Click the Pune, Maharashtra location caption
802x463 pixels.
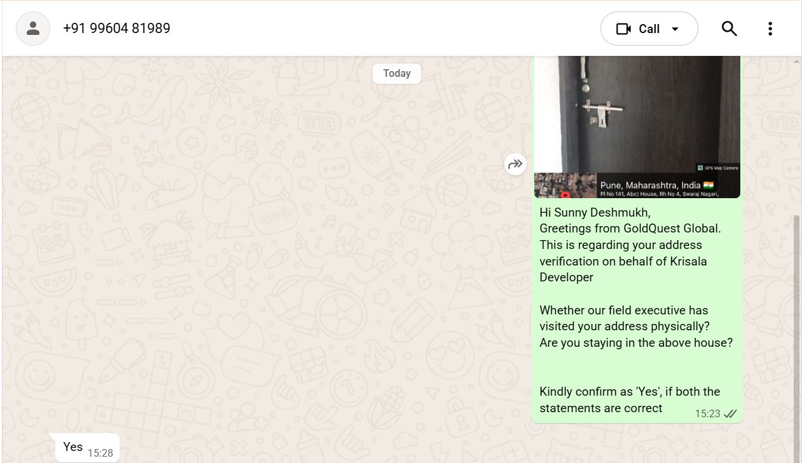(657, 185)
